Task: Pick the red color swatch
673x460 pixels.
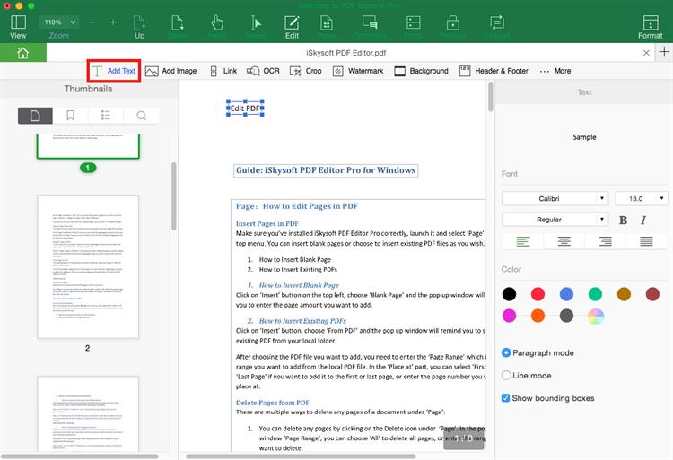Action: [x=538, y=294]
